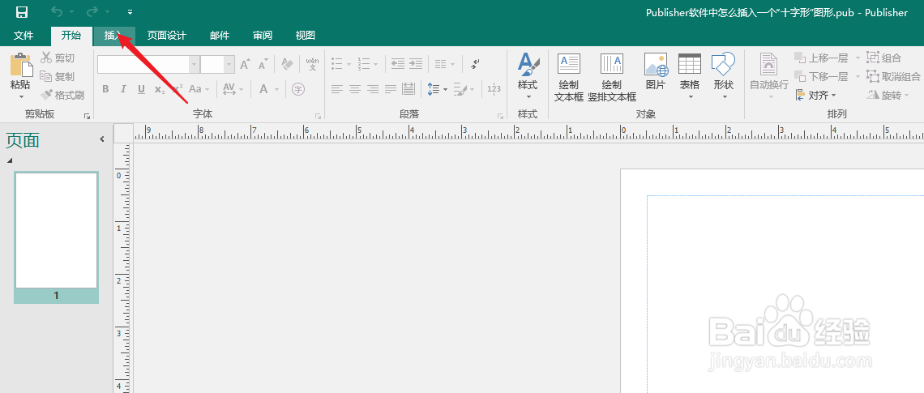
Task: Toggle subscript formatting
Action: pos(159,90)
